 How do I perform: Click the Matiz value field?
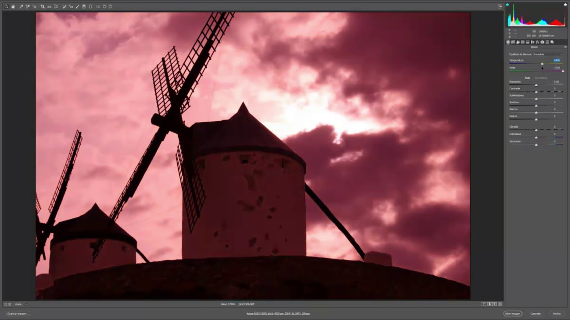557,68
